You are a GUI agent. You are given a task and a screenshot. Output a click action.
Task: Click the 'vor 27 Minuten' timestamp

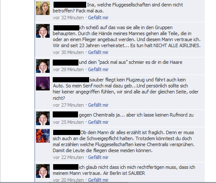(68, 105)
